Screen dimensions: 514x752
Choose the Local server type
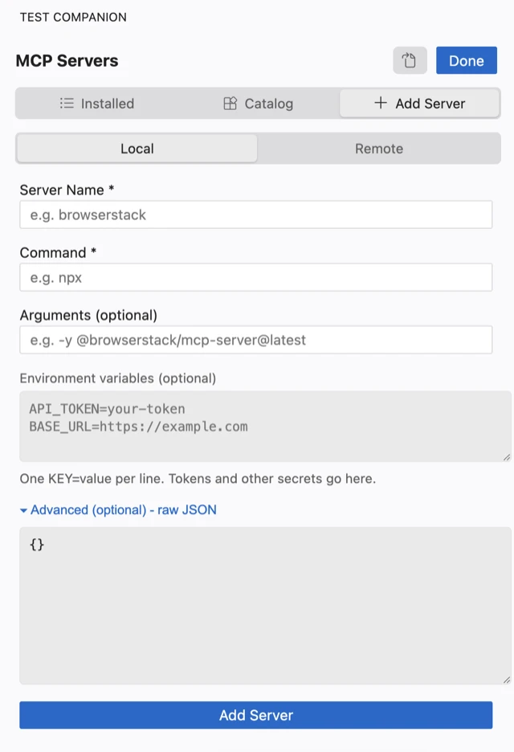pyautogui.click(x=137, y=149)
